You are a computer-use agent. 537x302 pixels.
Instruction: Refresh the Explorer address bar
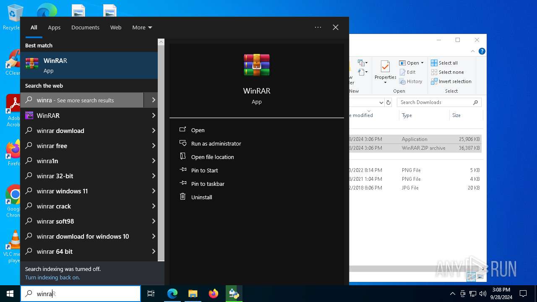click(x=388, y=102)
